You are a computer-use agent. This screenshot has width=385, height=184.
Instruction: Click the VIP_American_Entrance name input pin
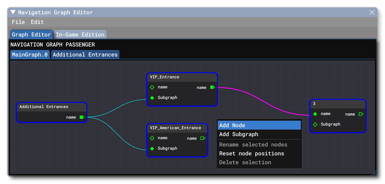click(x=152, y=138)
